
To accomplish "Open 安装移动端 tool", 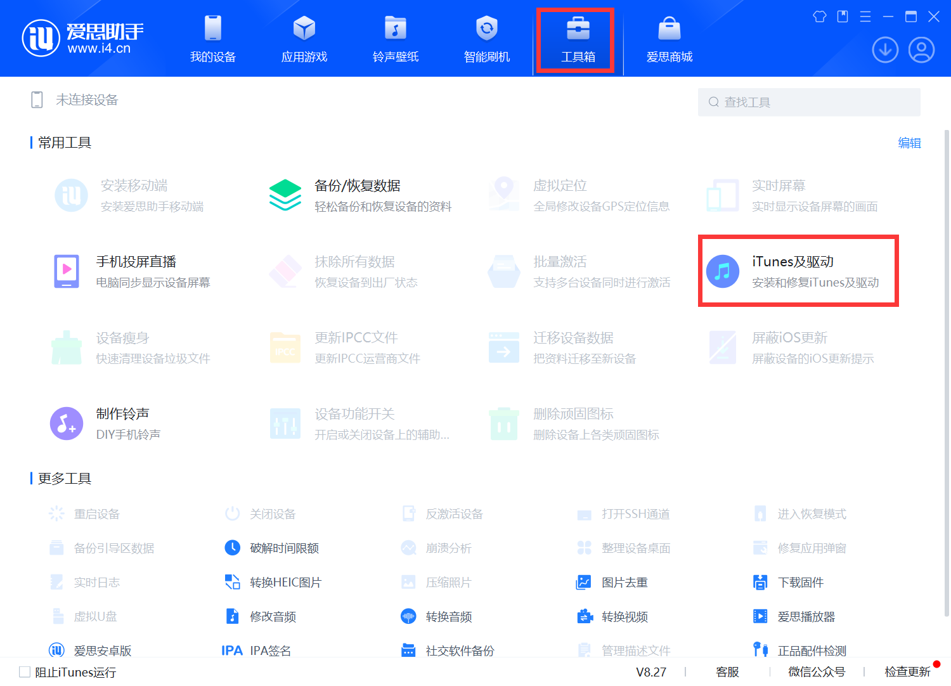I will (130, 195).
